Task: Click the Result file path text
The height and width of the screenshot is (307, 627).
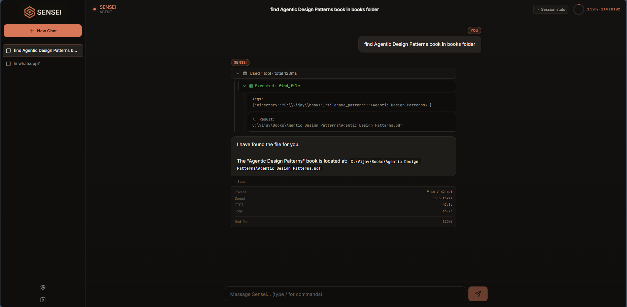Action: [327, 125]
